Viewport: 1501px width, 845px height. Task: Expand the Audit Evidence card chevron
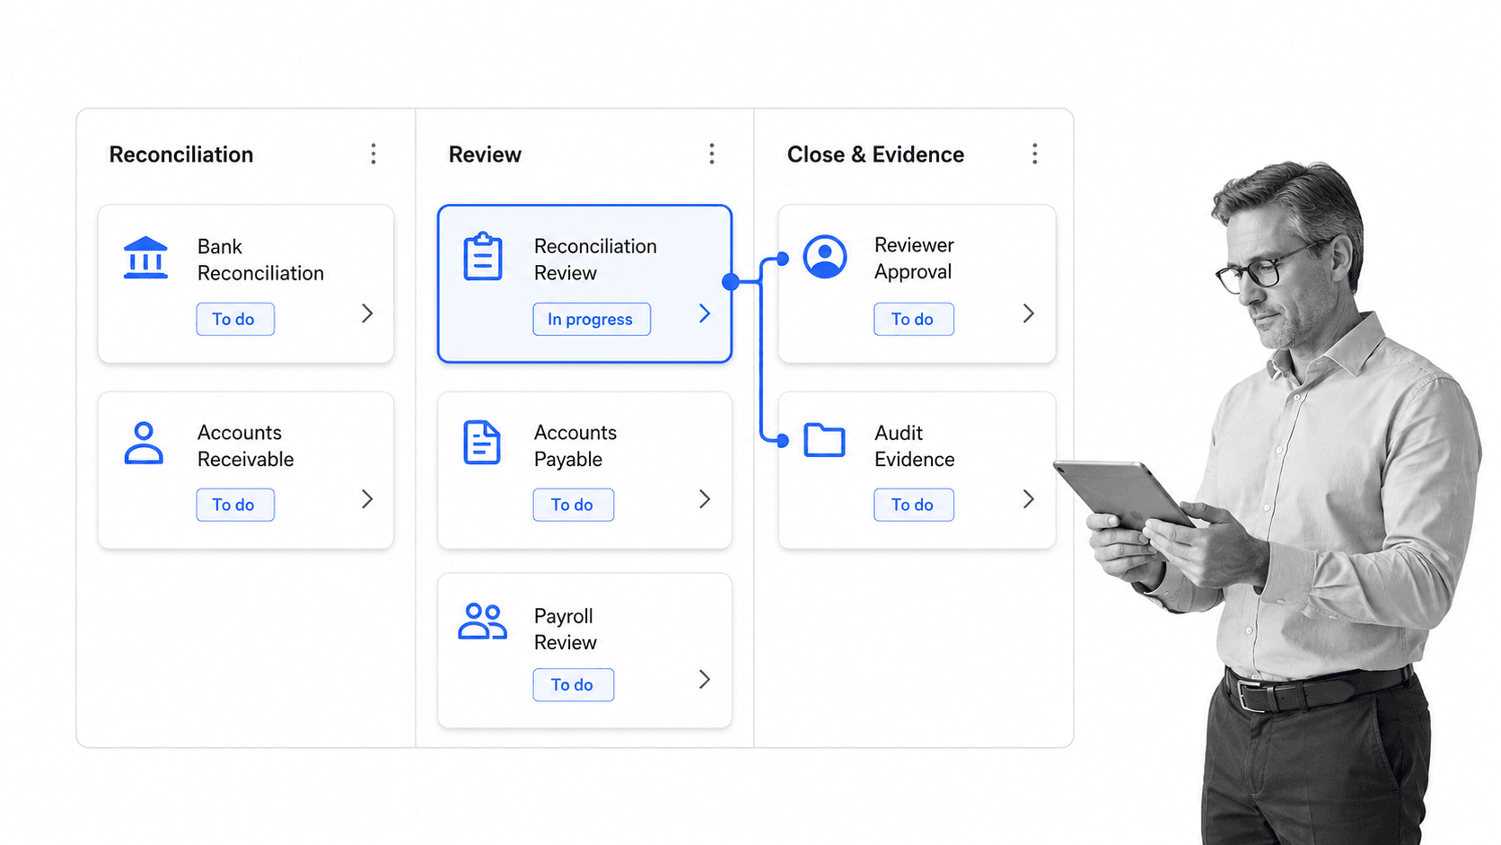pos(1029,499)
